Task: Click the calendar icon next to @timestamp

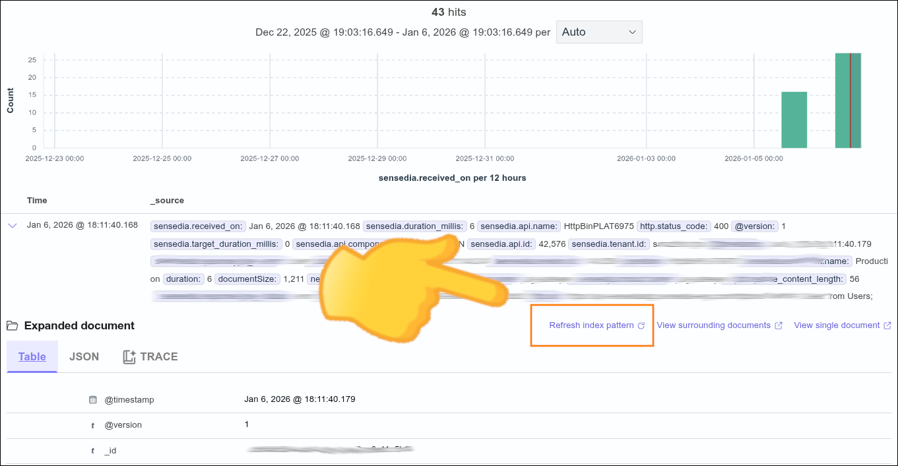Action: (x=93, y=399)
